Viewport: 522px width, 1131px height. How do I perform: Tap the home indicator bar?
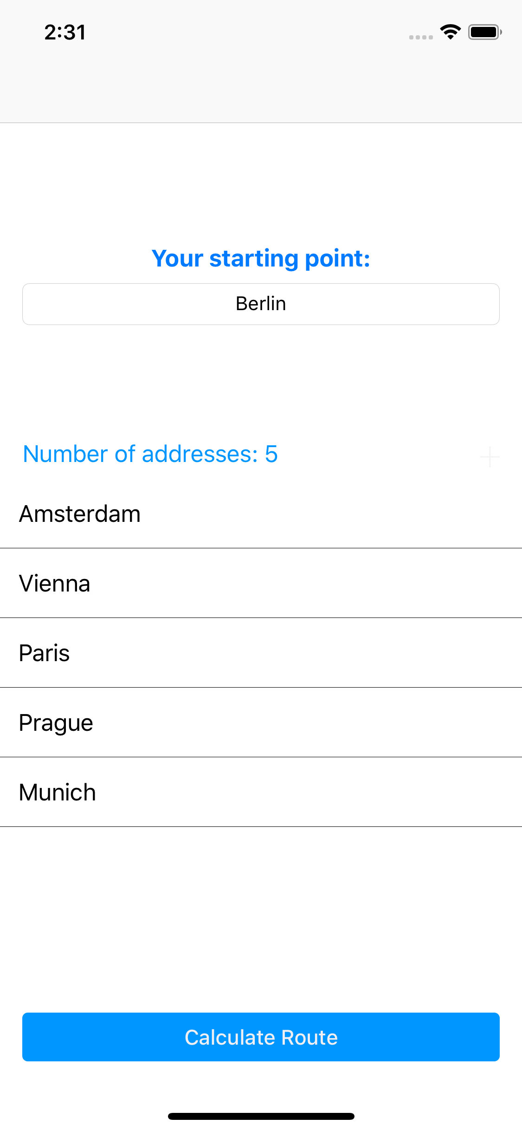pos(261,1116)
